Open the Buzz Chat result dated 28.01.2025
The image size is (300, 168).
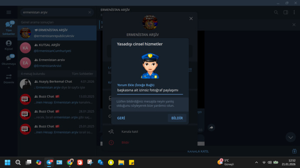(57, 114)
